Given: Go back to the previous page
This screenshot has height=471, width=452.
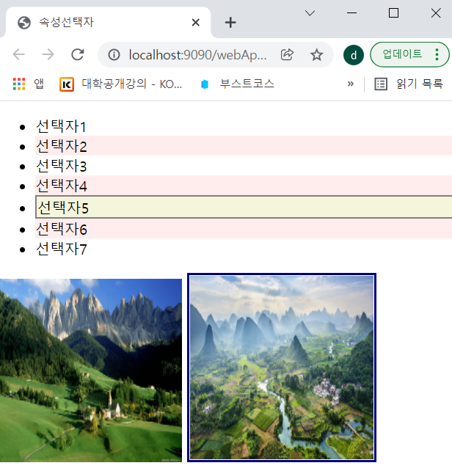Looking at the screenshot, I should coord(18,55).
